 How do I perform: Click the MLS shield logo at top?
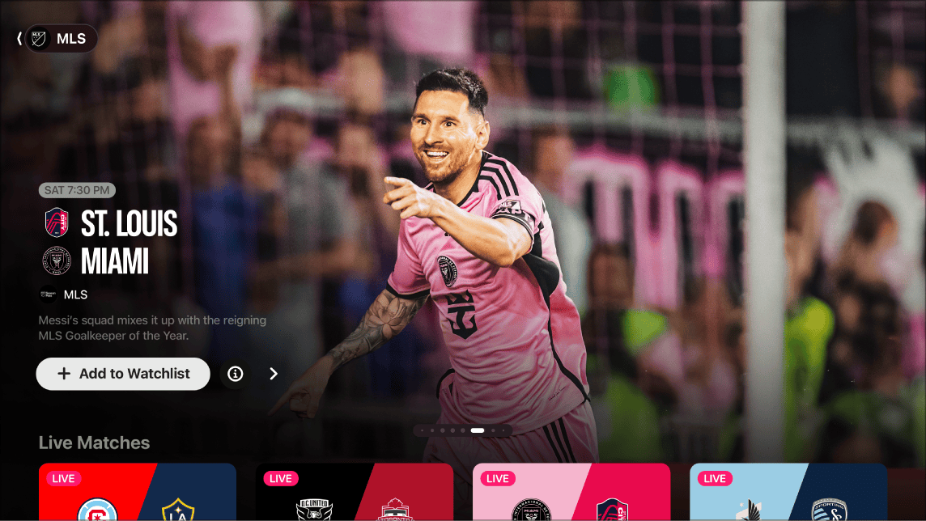pyautogui.click(x=39, y=39)
